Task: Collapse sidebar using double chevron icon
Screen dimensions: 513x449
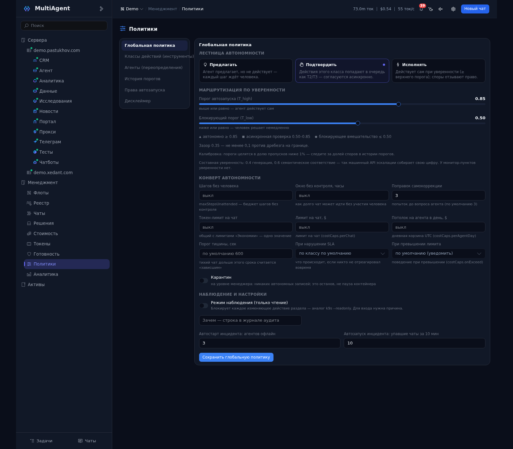Action: (101, 9)
